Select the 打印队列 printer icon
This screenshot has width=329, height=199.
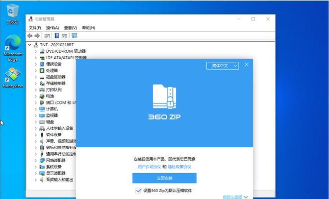click(x=42, y=90)
